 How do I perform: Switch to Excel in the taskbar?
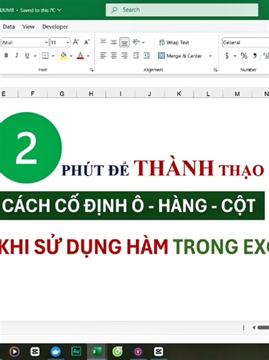(97, 352)
